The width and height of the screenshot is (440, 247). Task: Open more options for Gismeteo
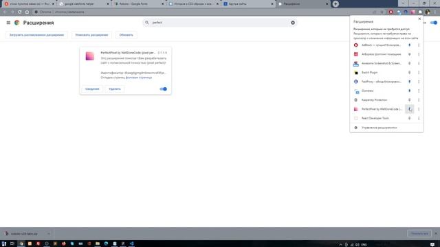[x=419, y=91]
